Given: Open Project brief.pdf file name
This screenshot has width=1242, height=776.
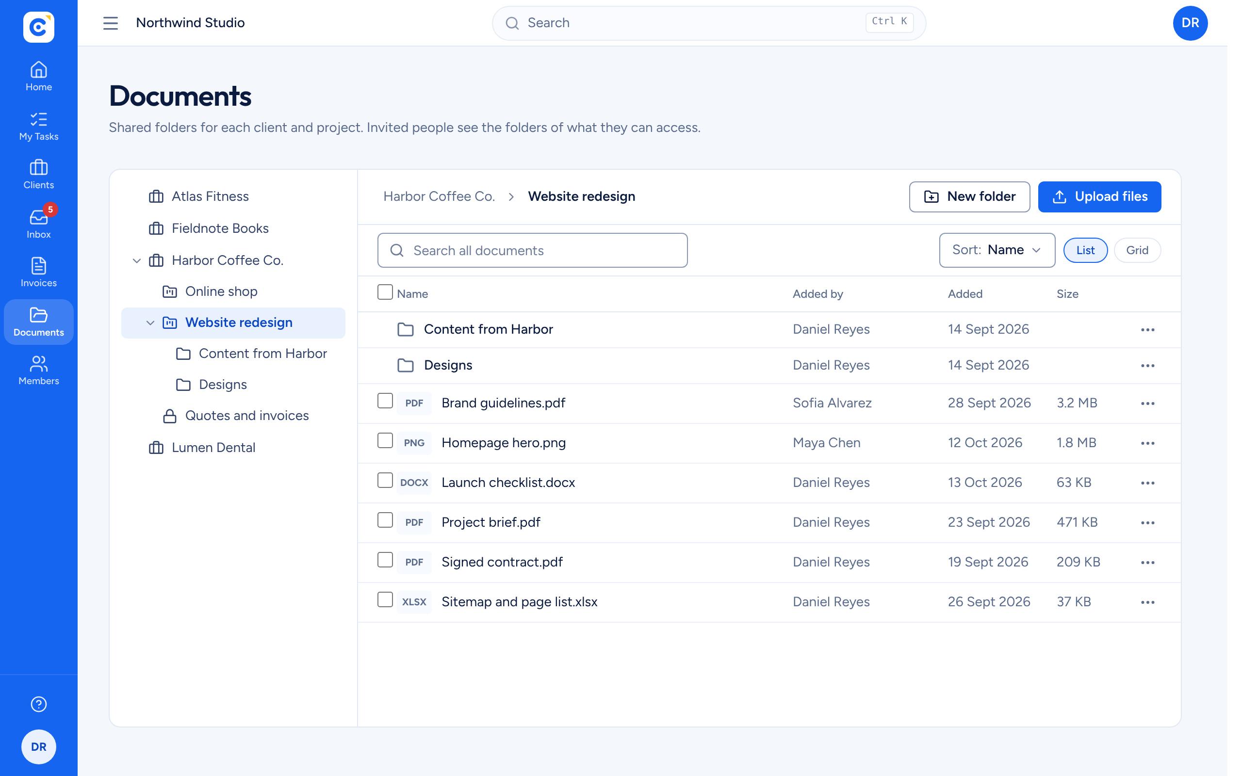Looking at the screenshot, I should point(490,522).
